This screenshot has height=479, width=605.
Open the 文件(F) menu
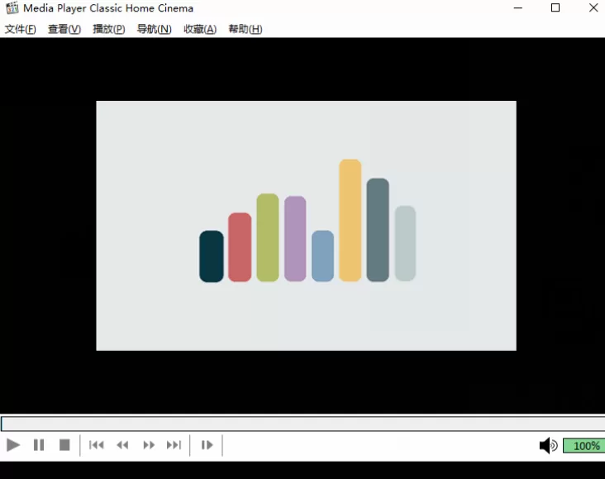21,29
